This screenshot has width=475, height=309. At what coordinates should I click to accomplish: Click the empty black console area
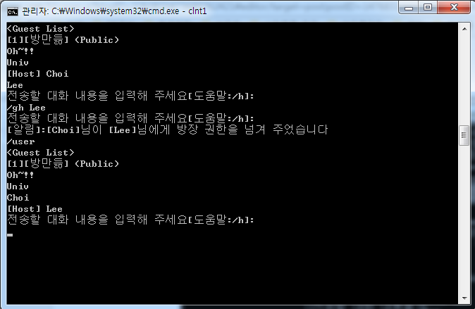(232, 270)
